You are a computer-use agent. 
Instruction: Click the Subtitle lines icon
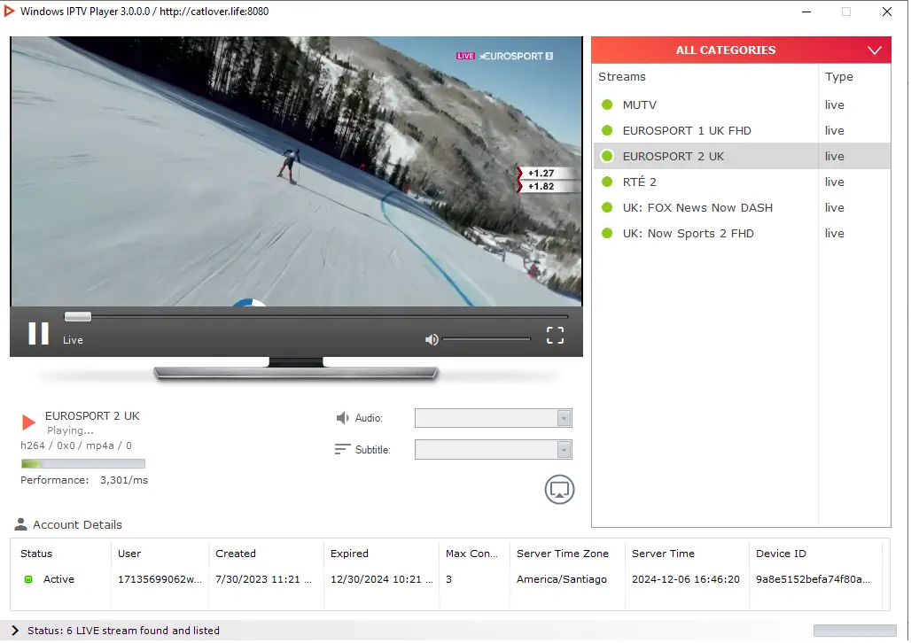coord(342,449)
